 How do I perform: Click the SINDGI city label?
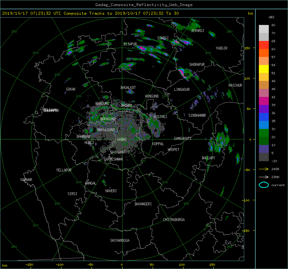click(163, 38)
